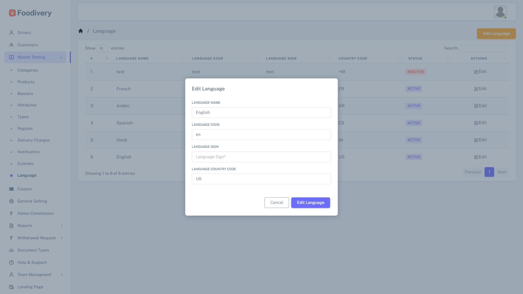
Task: Open Help & Support via its question mark icon
Action: [x=11, y=262]
